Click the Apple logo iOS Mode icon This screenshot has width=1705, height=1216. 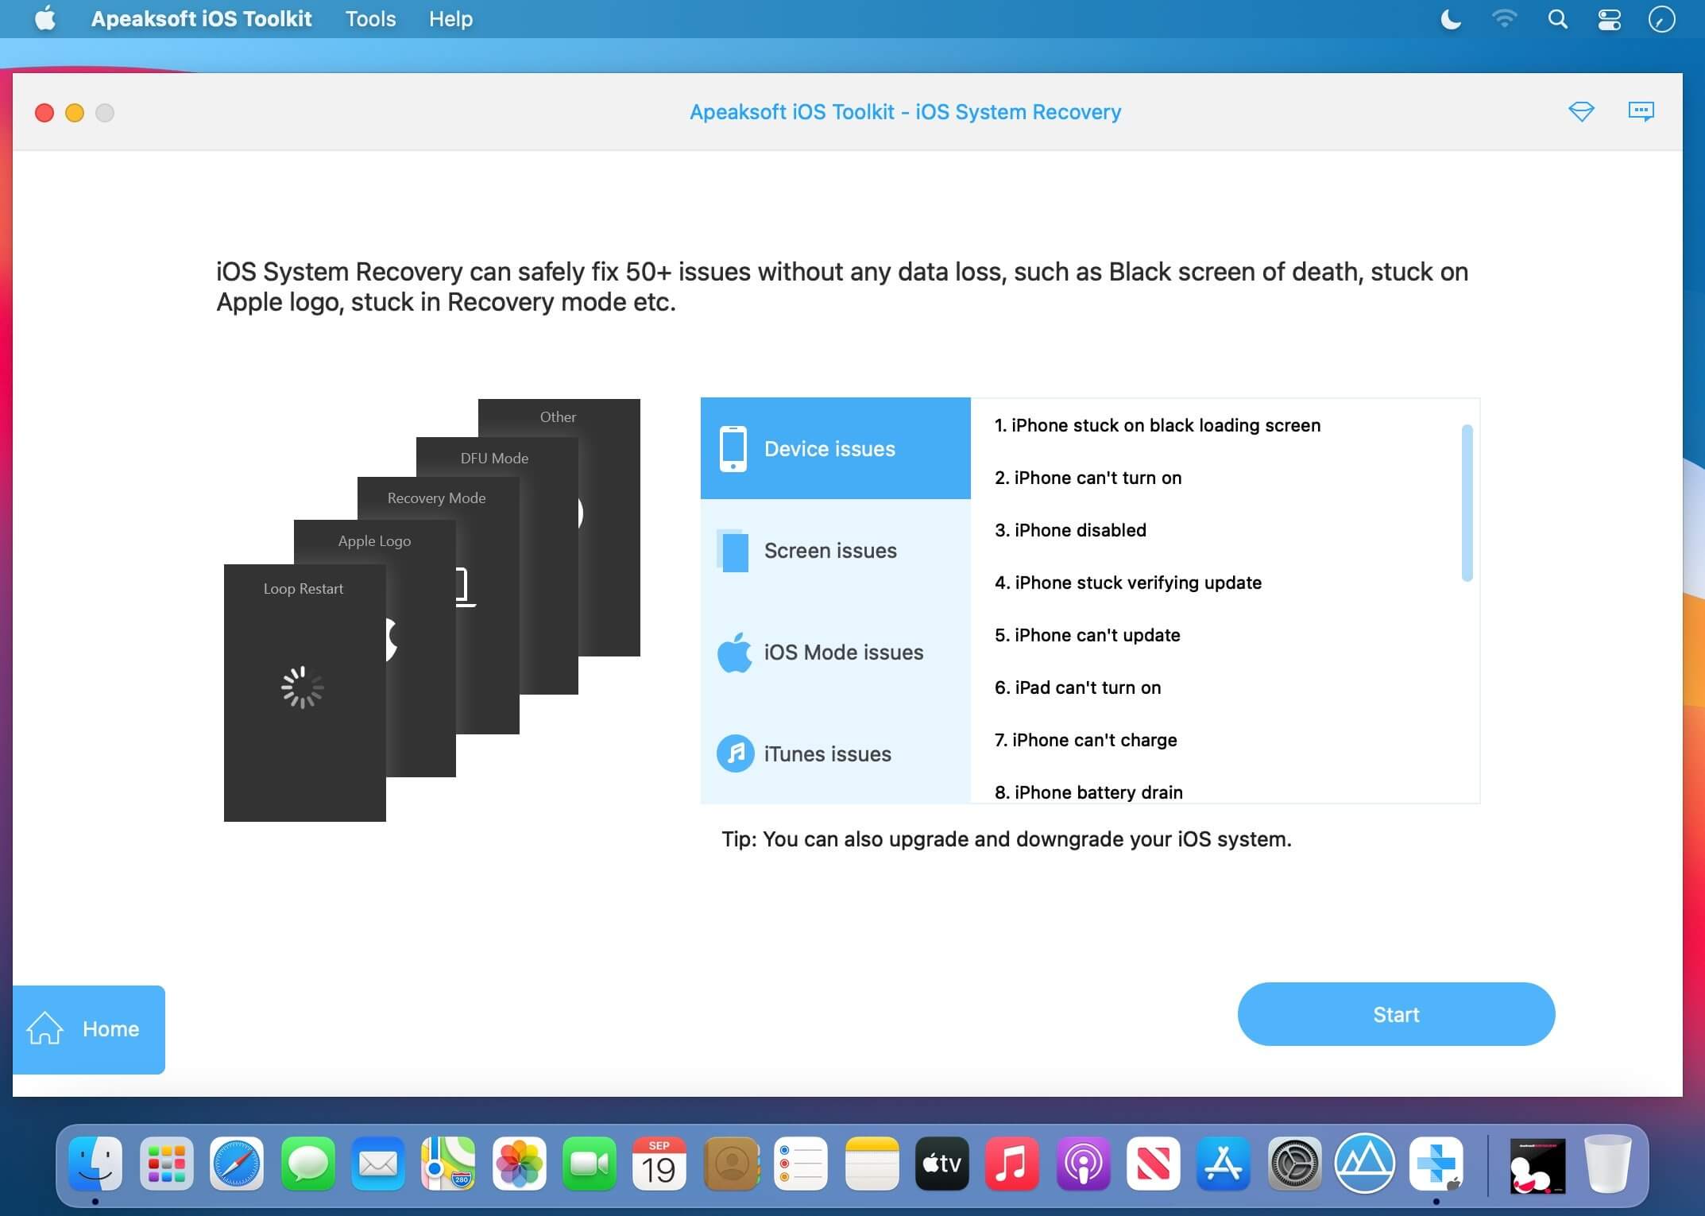(734, 653)
